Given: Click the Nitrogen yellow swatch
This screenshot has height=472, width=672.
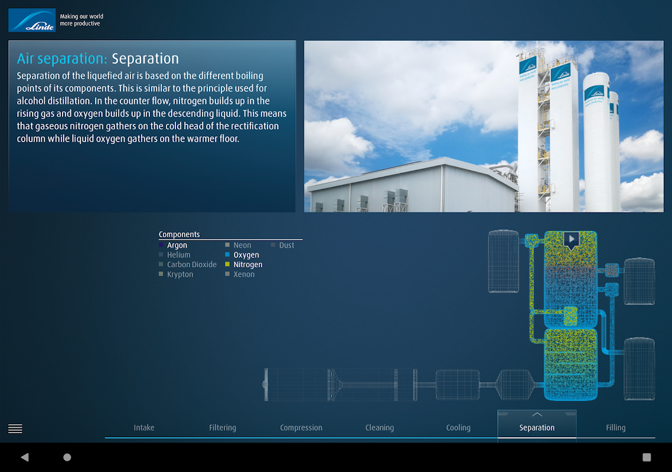Looking at the screenshot, I should point(227,264).
